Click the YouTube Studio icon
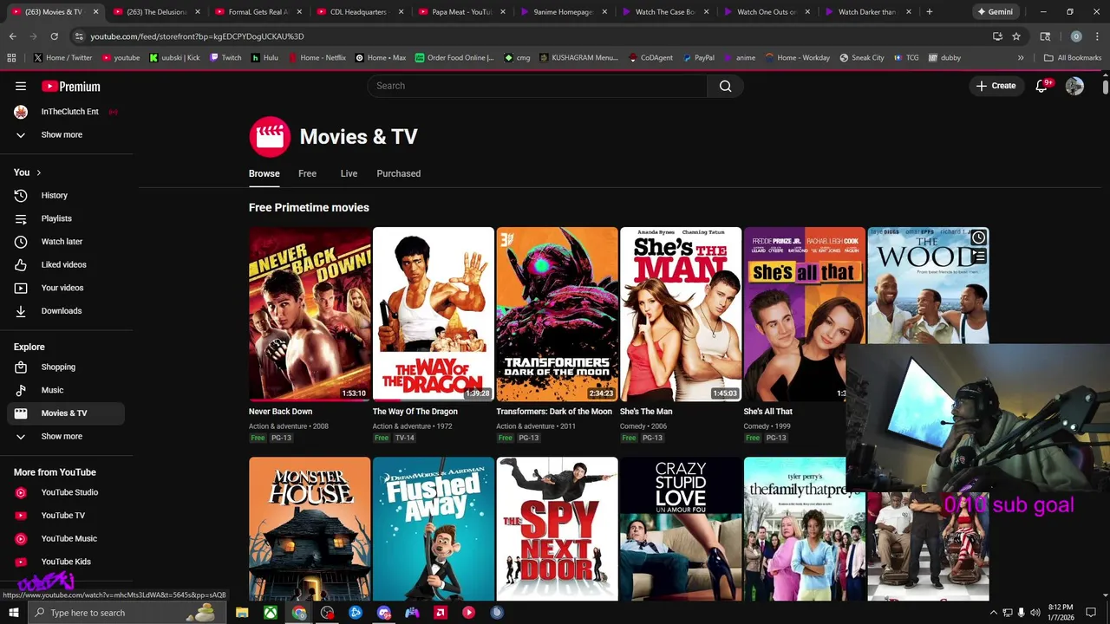 pyautogui.click(x=21, y=492)
